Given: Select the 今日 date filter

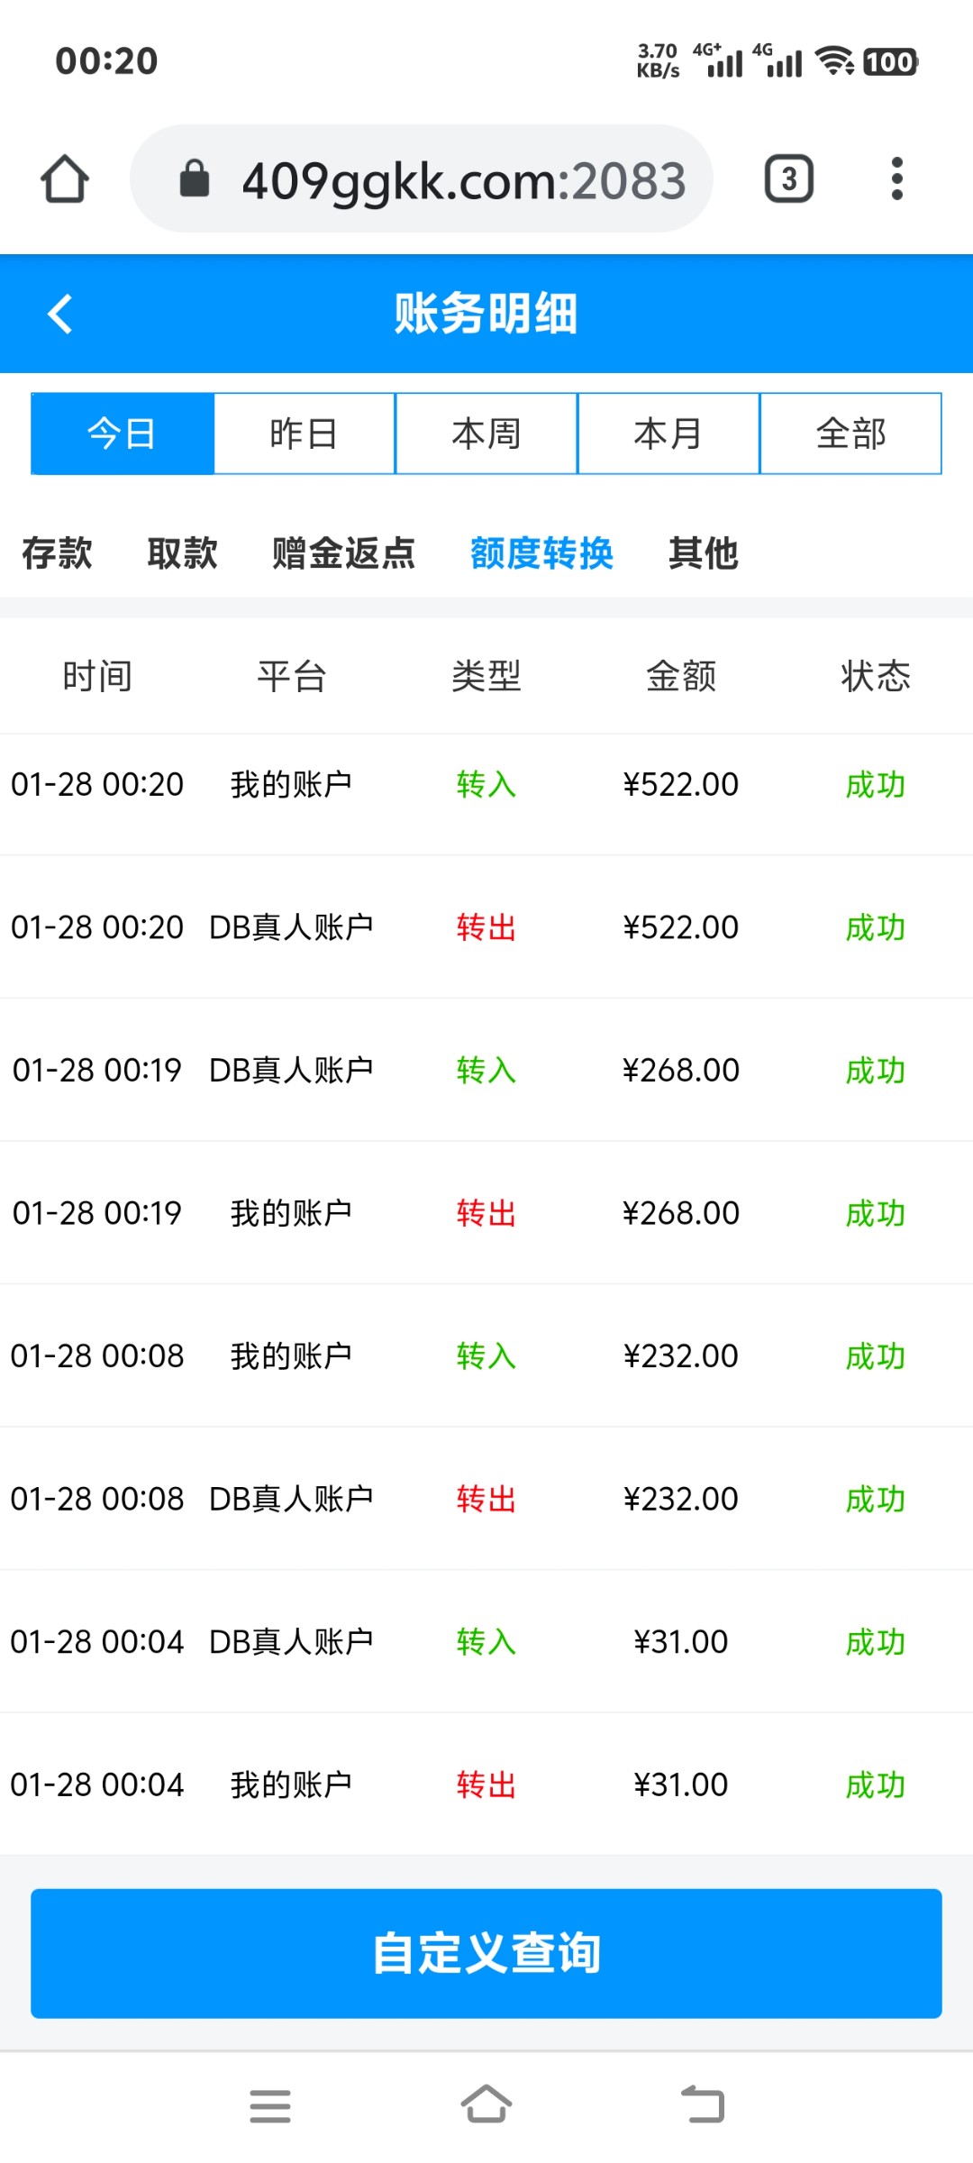Looking at the screenshot, I should pyautogui.click(x=123, y=434).
